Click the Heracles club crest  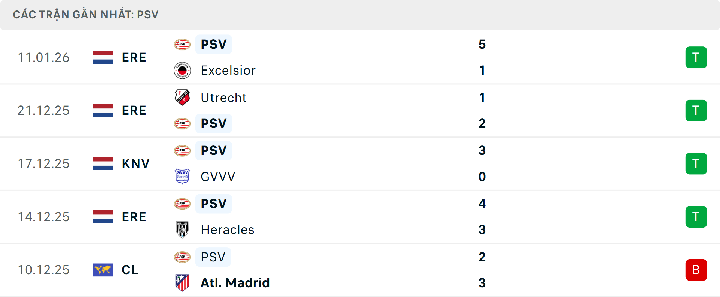point(182,229)
